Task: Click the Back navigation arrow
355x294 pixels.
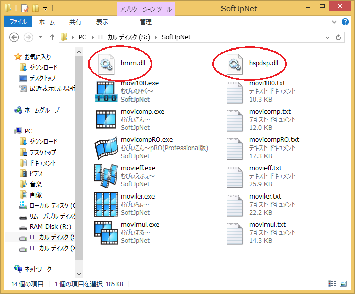Action: 14,37
